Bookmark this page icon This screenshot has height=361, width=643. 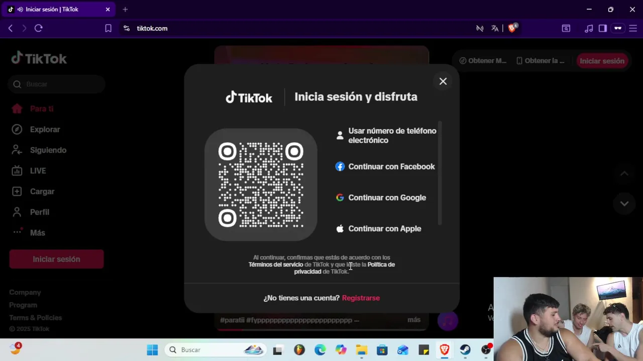(108, 29)
